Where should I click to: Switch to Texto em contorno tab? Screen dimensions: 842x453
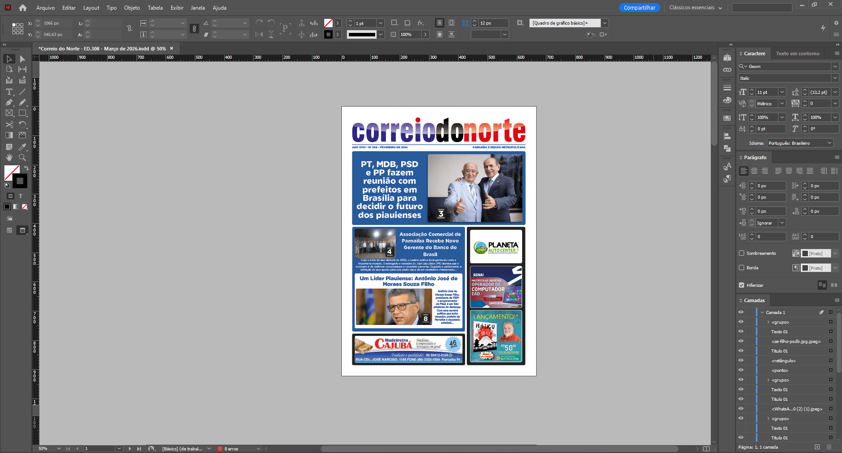click(x=797, y=54)
